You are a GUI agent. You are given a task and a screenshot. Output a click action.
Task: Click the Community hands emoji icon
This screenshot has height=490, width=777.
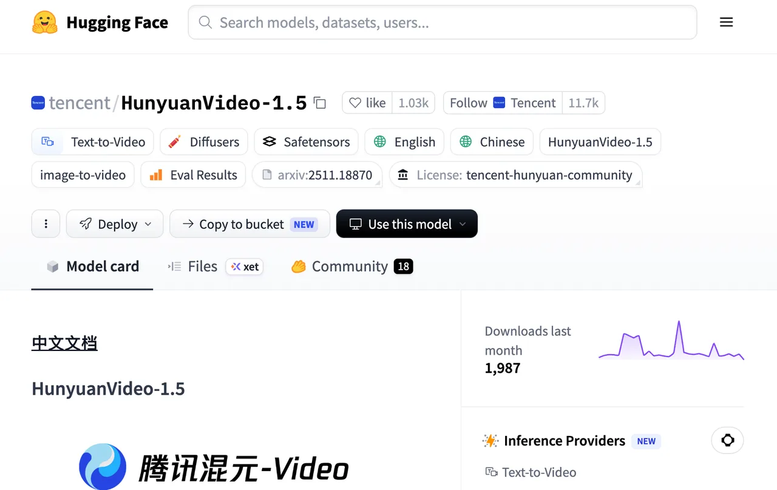298,267
